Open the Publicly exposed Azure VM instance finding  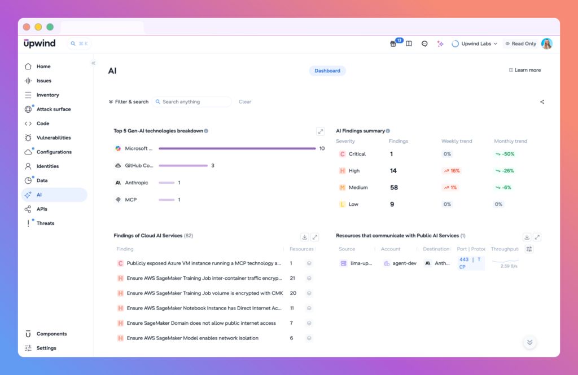click(x=204, y=263)
